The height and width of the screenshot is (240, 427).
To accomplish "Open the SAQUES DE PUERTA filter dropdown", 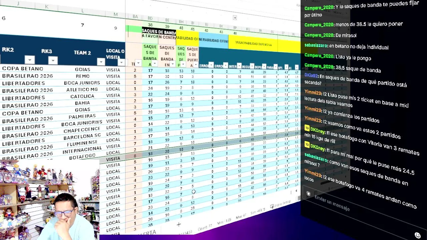I will point(196,65).
